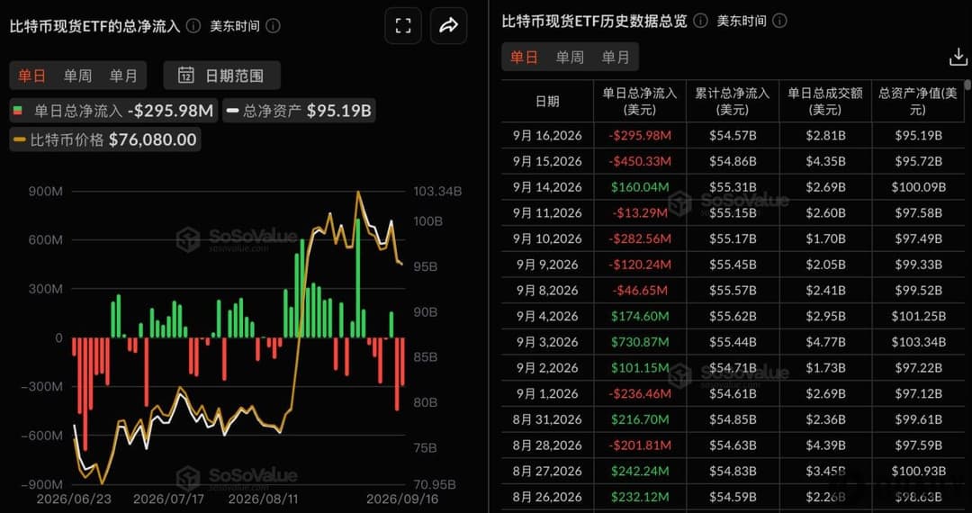Open the info icon beside 比特币现货ETF的总净流入 title
Image resolution: width=972 pixels, height=513 pixels.
click(x=193, y=25)
